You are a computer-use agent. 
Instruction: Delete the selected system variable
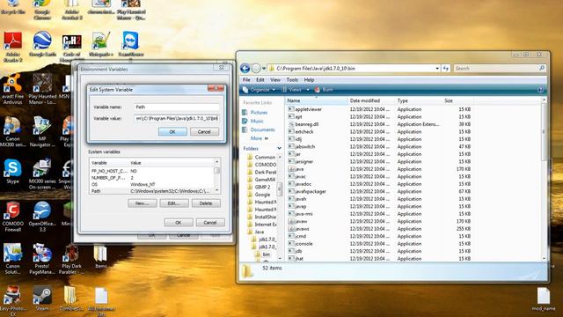(x=206, y=203)
